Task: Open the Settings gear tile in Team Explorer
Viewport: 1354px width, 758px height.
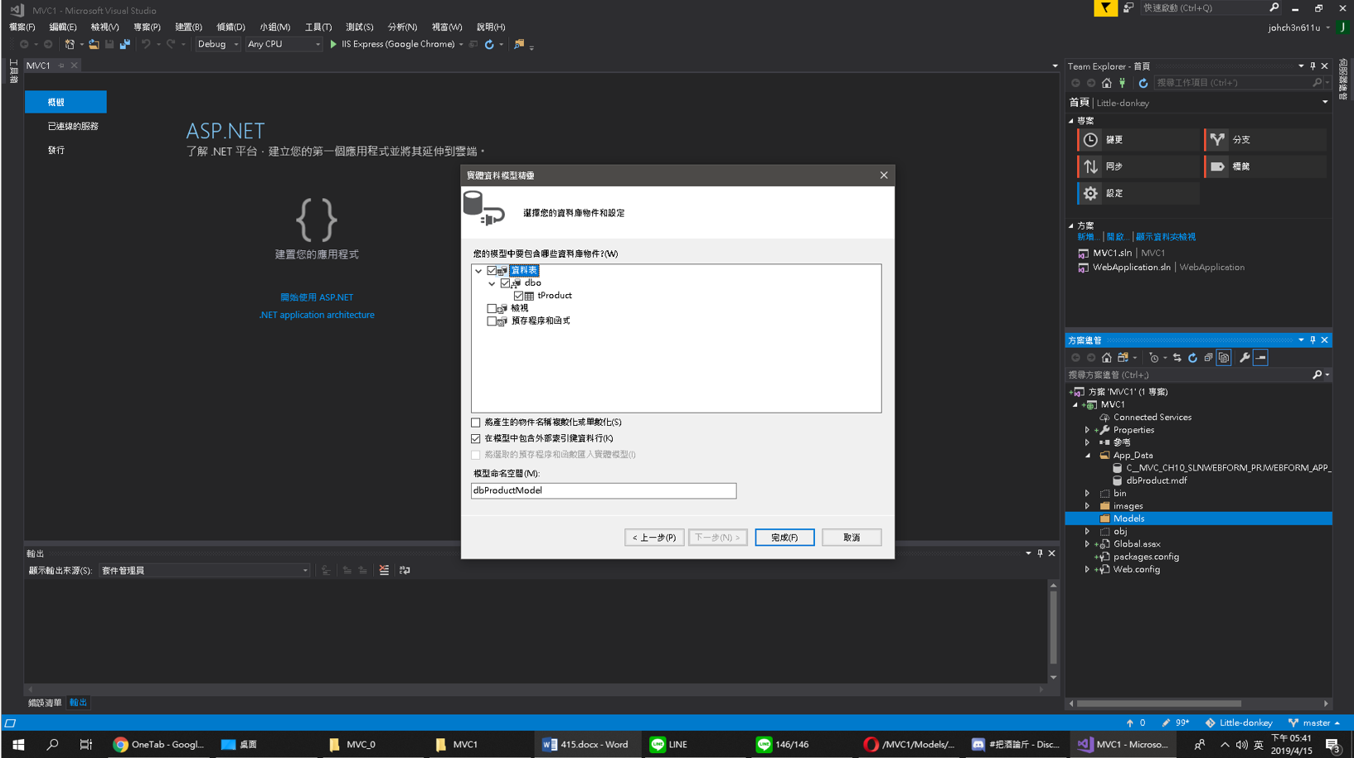Action: click(1138, 193)
